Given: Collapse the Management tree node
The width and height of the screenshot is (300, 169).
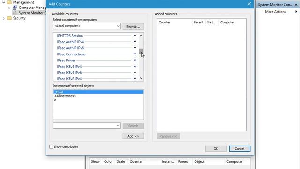Looking at the screenshot, I should [x=4, y=2].
